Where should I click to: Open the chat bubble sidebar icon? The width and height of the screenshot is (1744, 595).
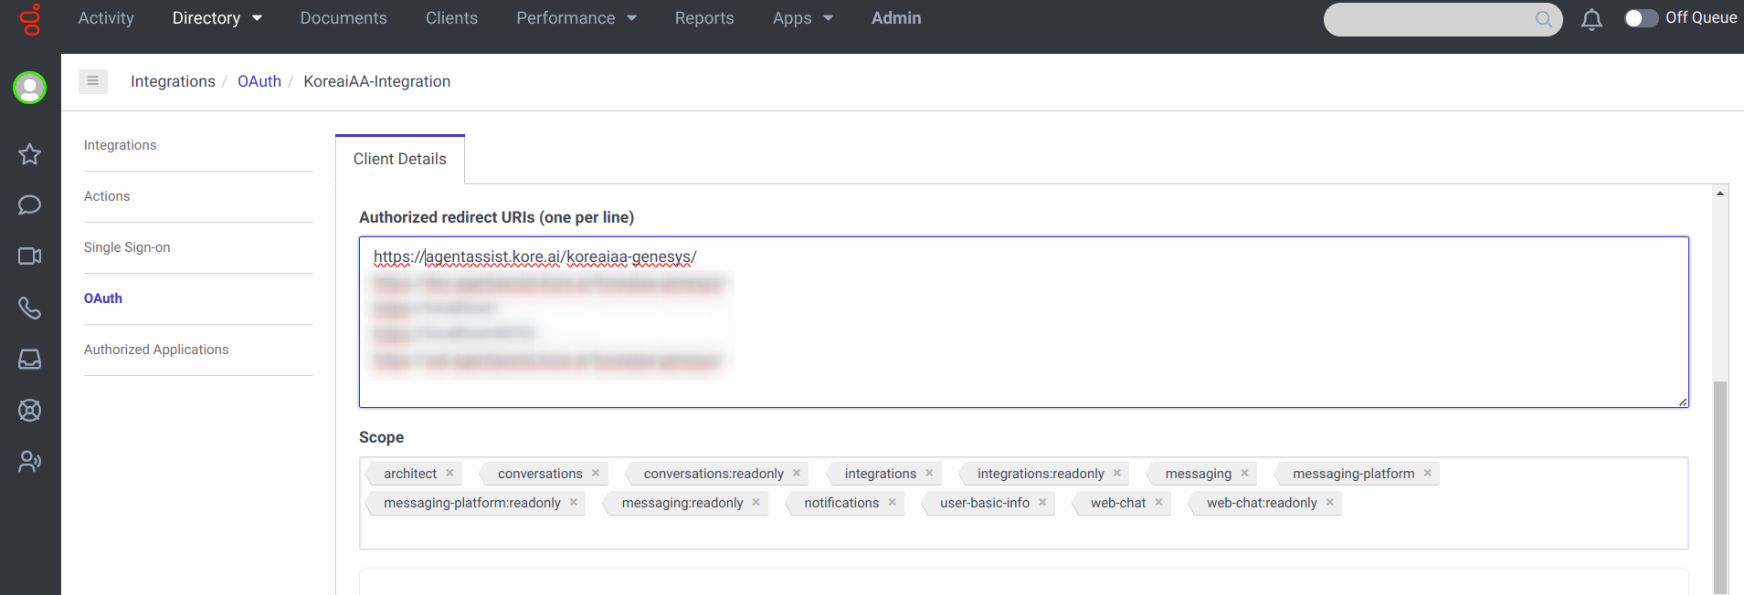[x=29, y=204]
